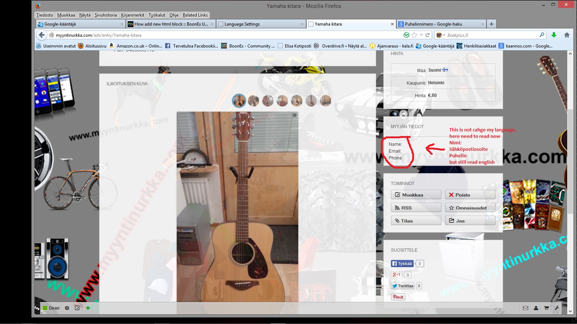Reload the page with the refresh icon
577x324 pixels.
coord(428,35)
